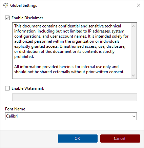Click the word "prohibited." in the disclaimer
144x148 pixels.
tap(24, 57)
